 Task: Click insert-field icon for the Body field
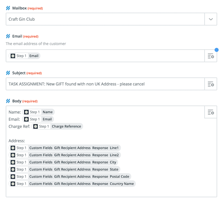(x=211, y=112)
